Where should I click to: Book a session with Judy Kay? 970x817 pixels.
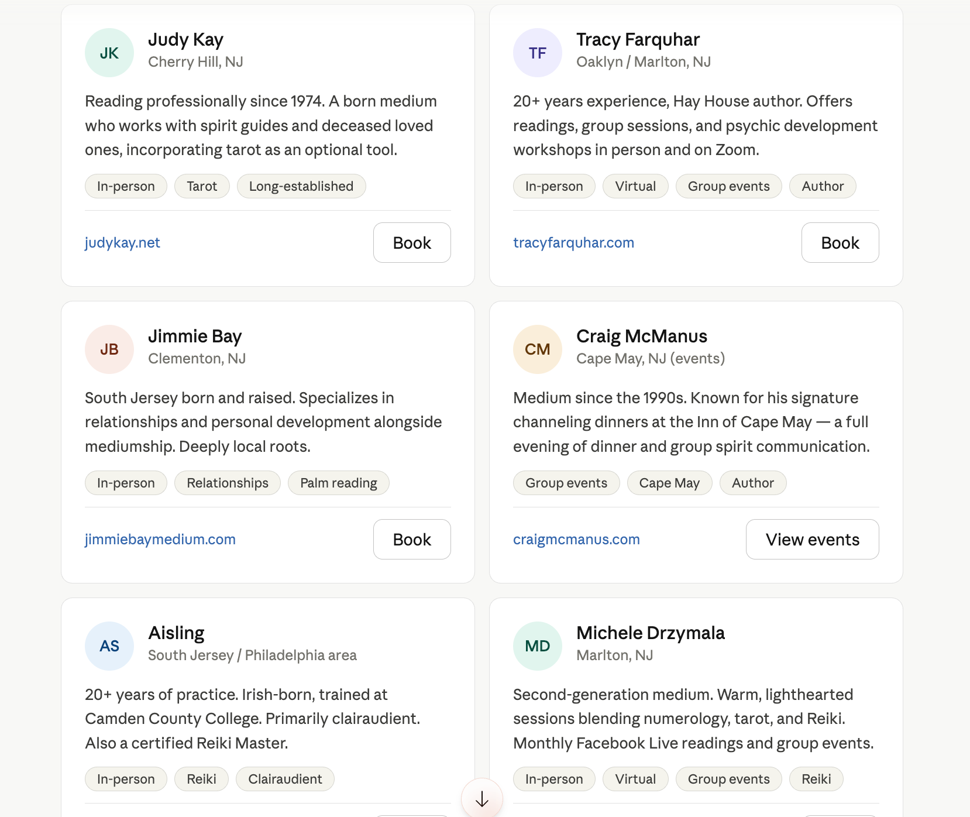tap(412, 243)
